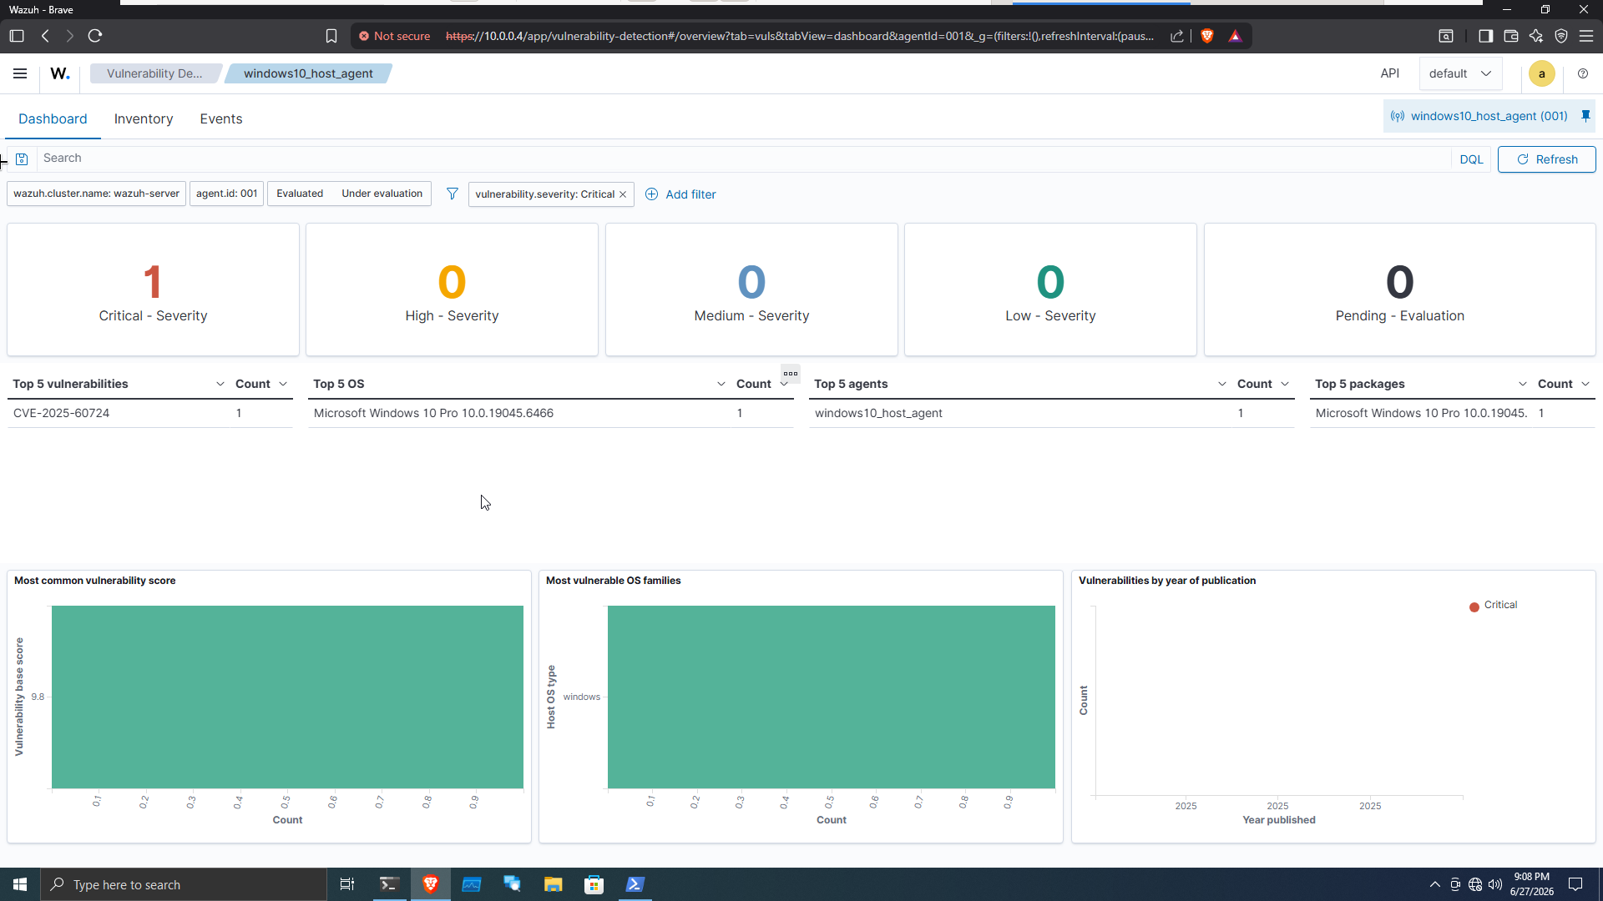1603x901 pixels.
Task: Click the Wazuh 'W.' logo
Action: click(x=60, y=73)
